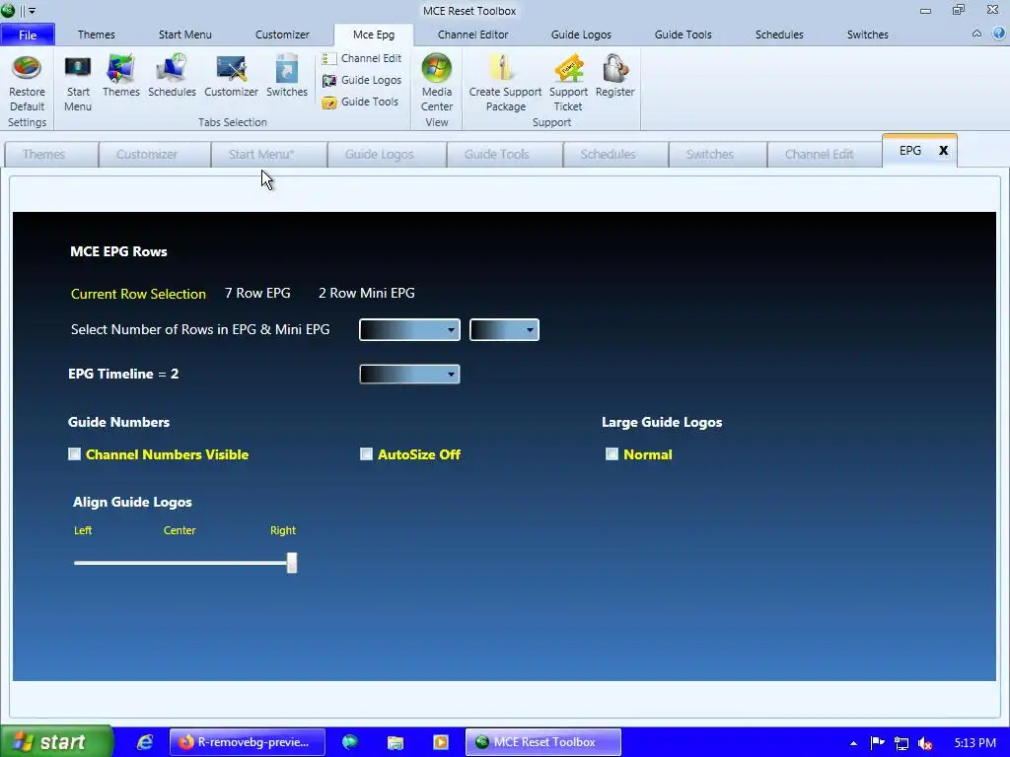Open the folder icon in taskbar
Screen dimensions: 1010x757
[395, 742]
